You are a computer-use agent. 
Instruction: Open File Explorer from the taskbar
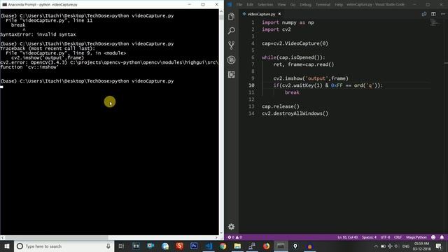[237, 246]
